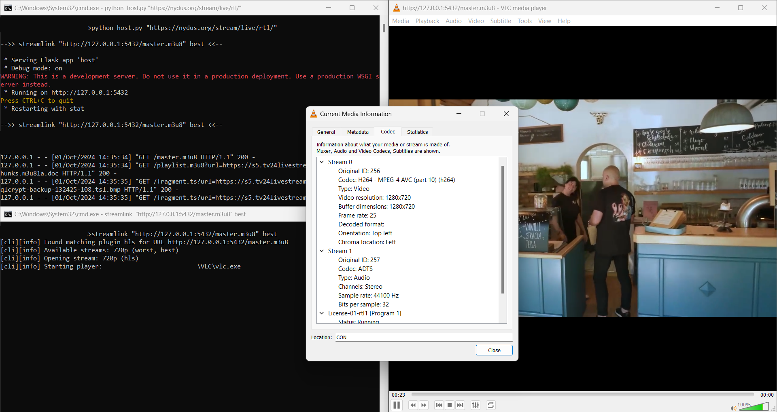Screen dimensions: 777x412
Task: Click the codec tree vertical scrollbar
Action: (x=503, y=229)
